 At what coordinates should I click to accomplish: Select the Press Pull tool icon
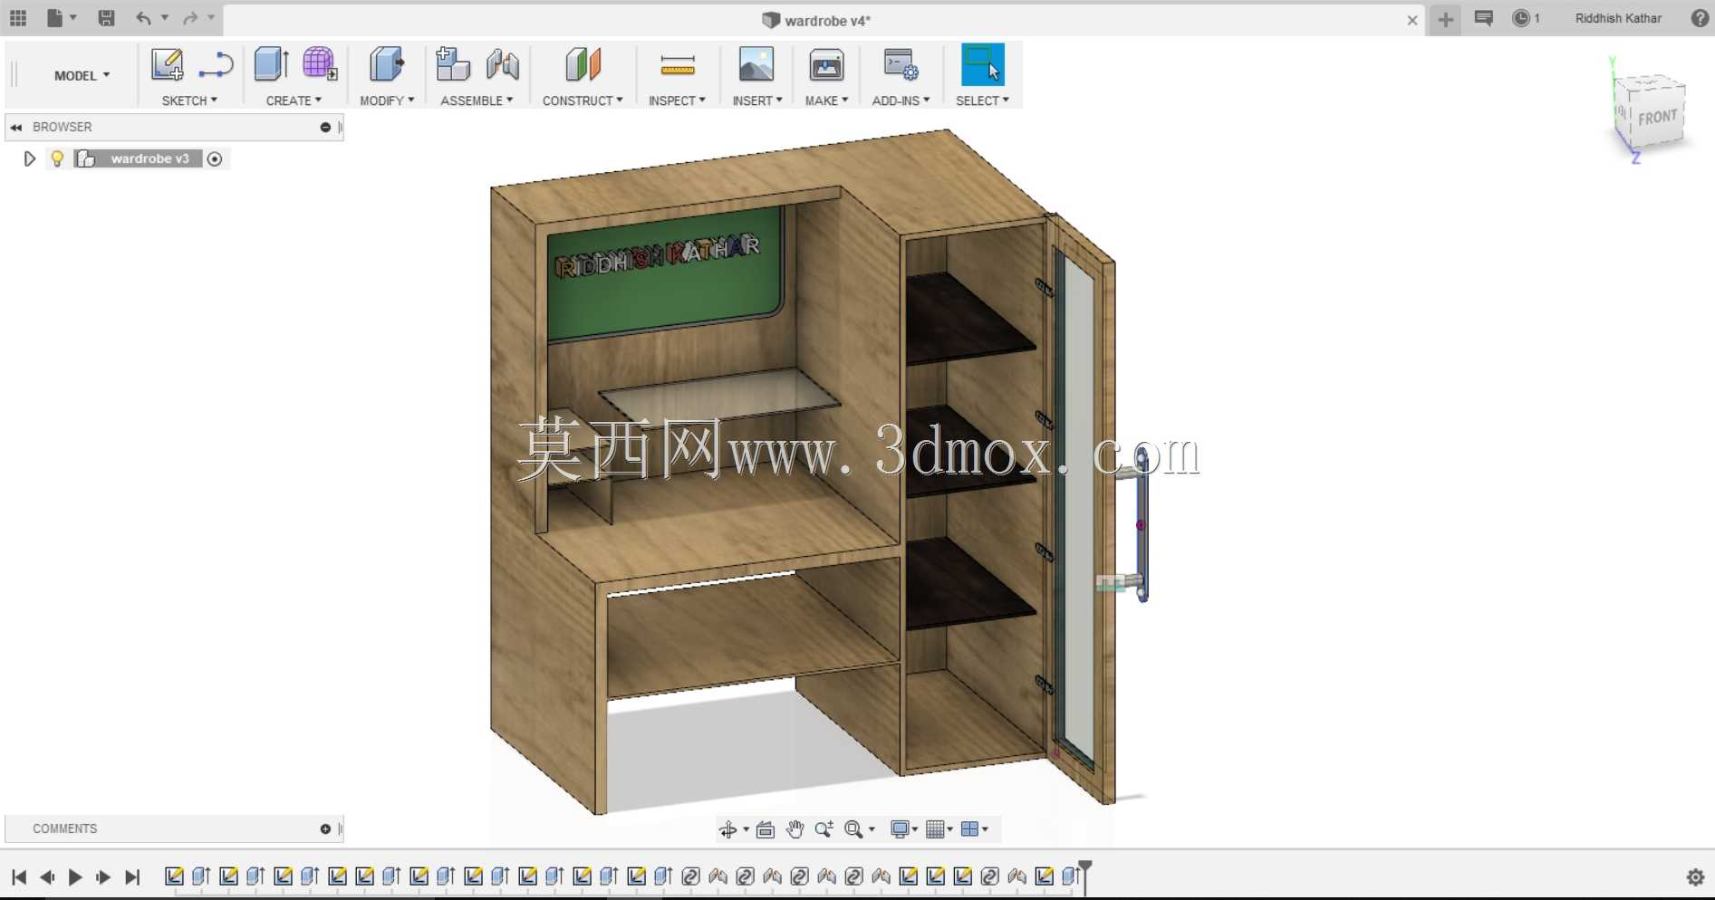[387, 64]
